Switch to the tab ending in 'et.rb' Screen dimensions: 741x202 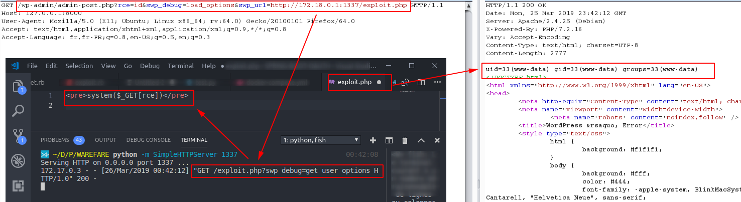(x=38, y=82)
